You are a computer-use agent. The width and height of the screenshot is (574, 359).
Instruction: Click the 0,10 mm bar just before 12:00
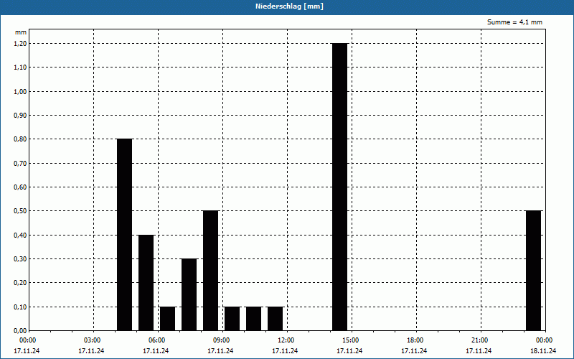pos(276,318)
